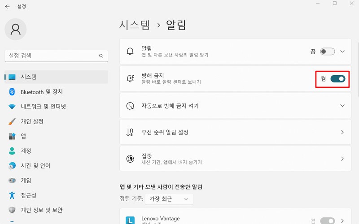The width and height of the screenshot is (359, 224).
Task: Open 개인 정보 및 보안 settings
Action: point(57,210)
